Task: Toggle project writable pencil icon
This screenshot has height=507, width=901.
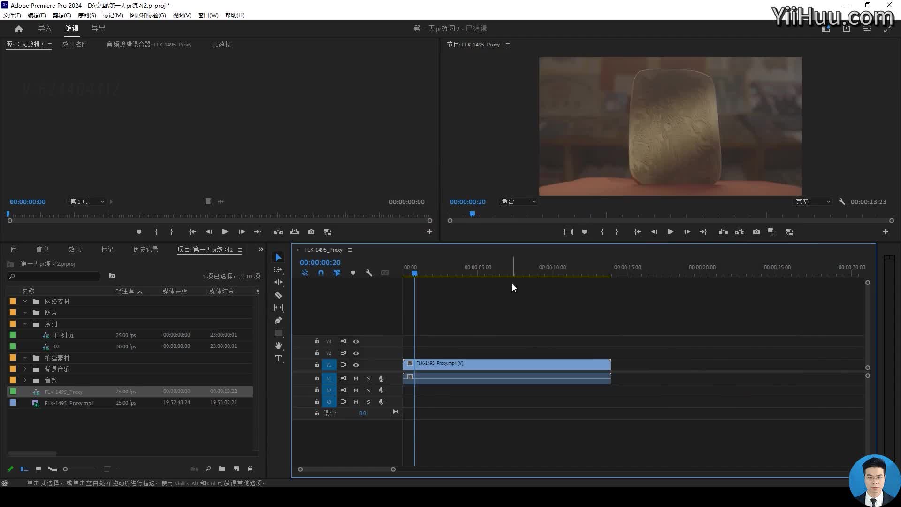Action: (10, 469)
